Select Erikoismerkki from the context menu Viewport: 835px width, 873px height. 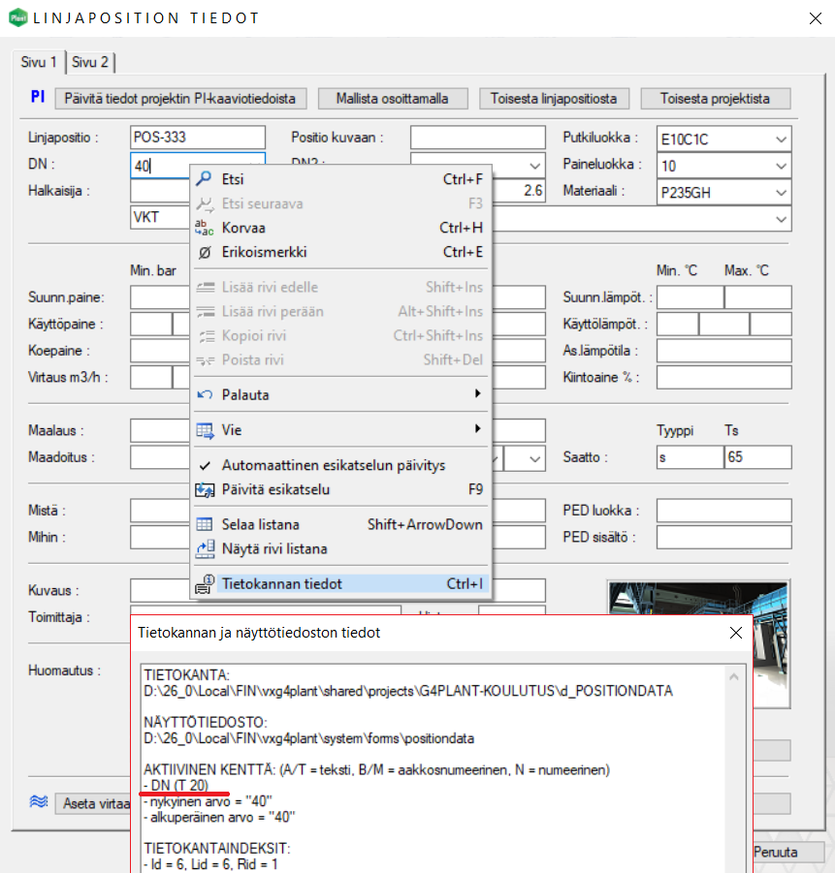tap(264, 252)
